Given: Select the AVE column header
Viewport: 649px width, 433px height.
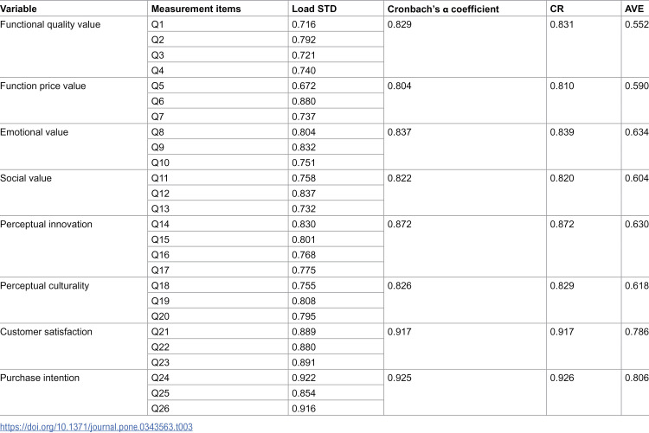Looking at the screenshot, I should coord(634,9).
